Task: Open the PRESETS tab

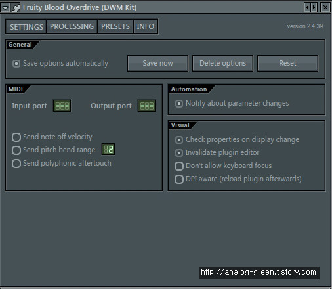Action: pos(115,26)
